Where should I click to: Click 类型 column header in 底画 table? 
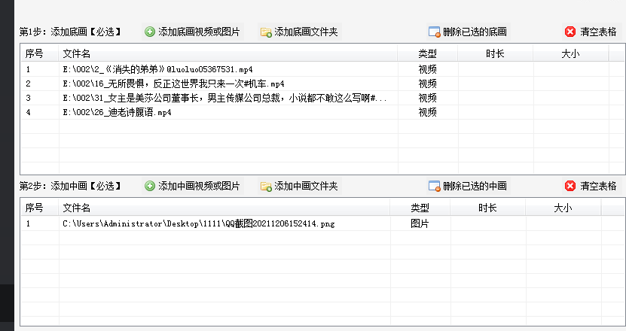click(x=428, y=54)
